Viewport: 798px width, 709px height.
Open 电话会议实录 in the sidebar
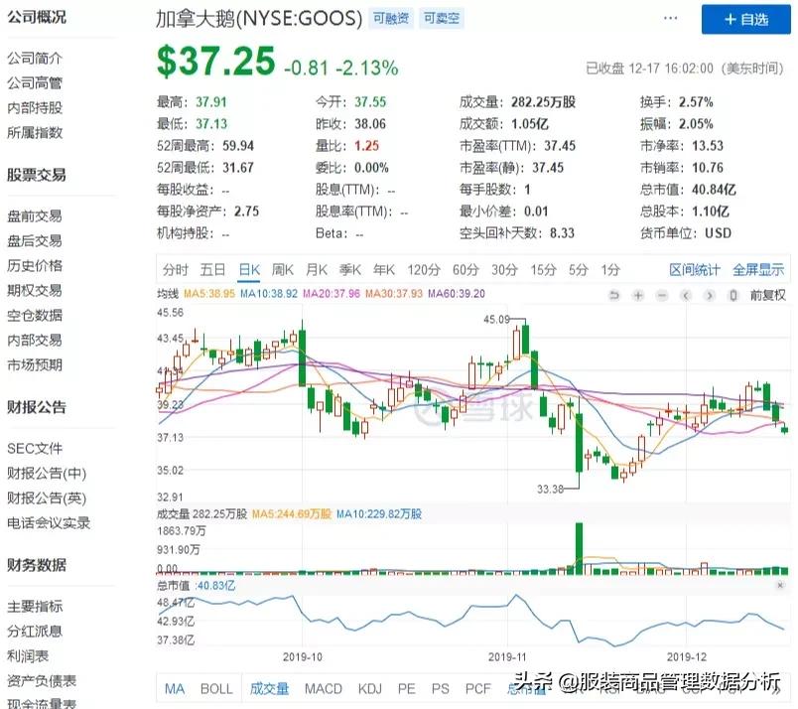(x=49, y=522)
